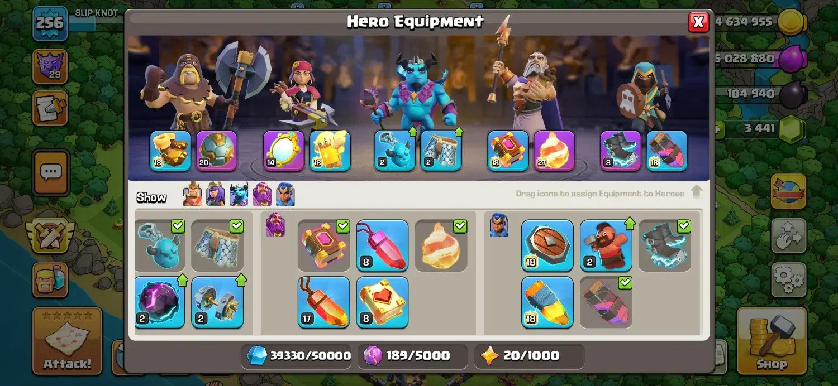Select the level 18 round wooden shield
The image size is (838, 386).
coord(547,245)
